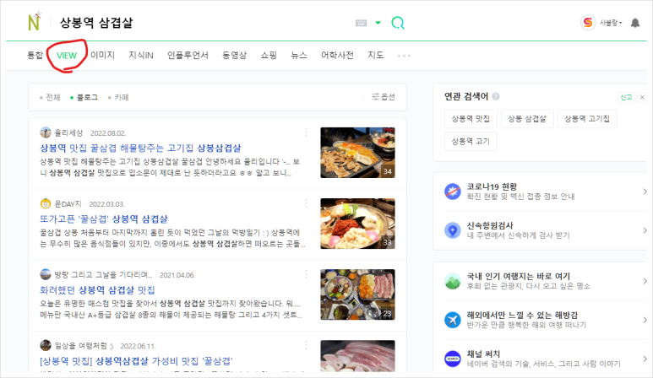The image size is (653, 378).
Task: Switch to the 이미지 tab
Action: point(102,56)
